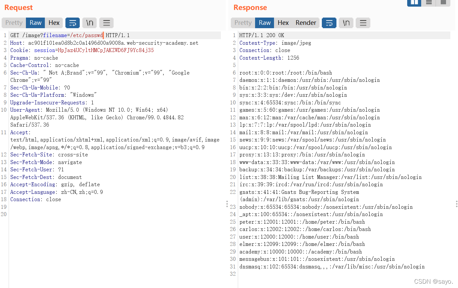
Task: Switch Response view to Pretty tab
Action: click(243, 23)
